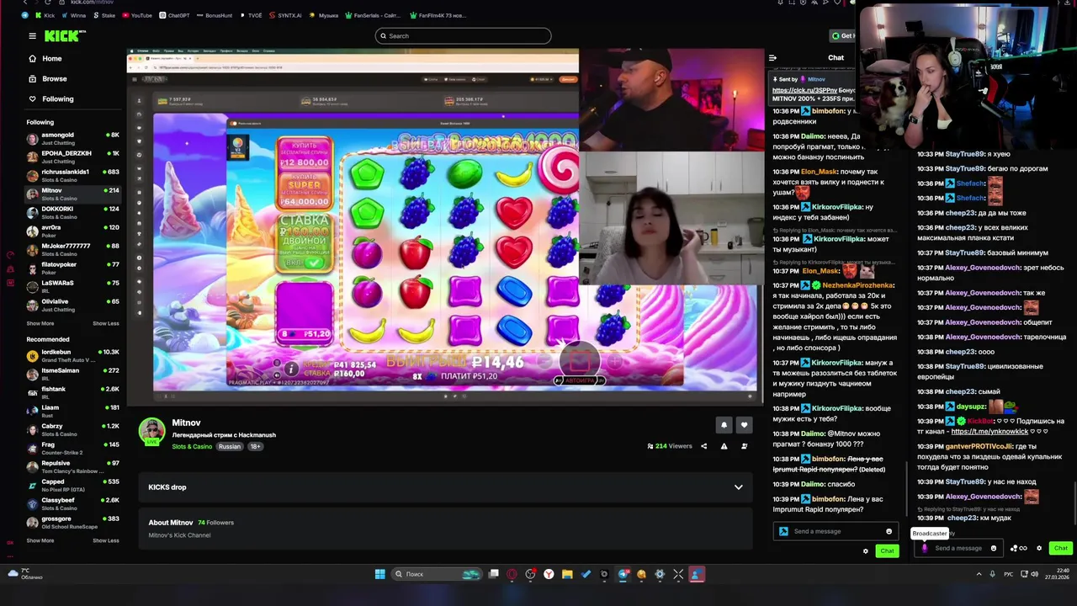This screenshot has width=1077, height=606.
Task: Open DOKKORKI channel from sidebar
Action: point(72,212)
